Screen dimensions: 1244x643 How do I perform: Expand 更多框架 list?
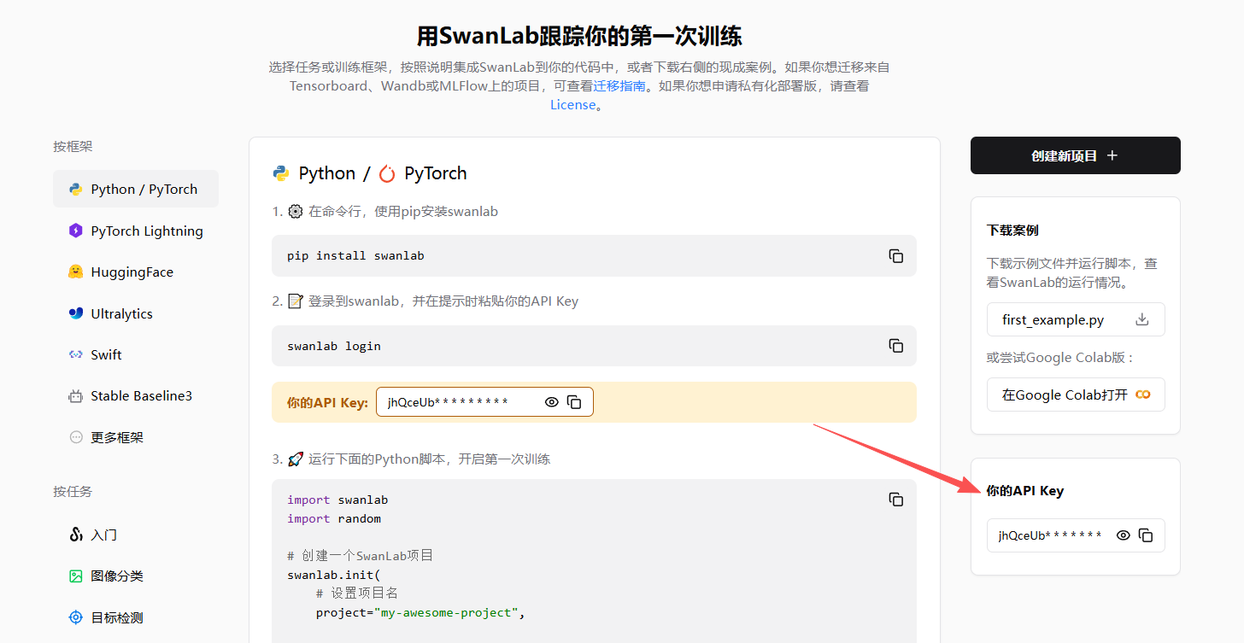pyautogui.click(x=136, y=437)
